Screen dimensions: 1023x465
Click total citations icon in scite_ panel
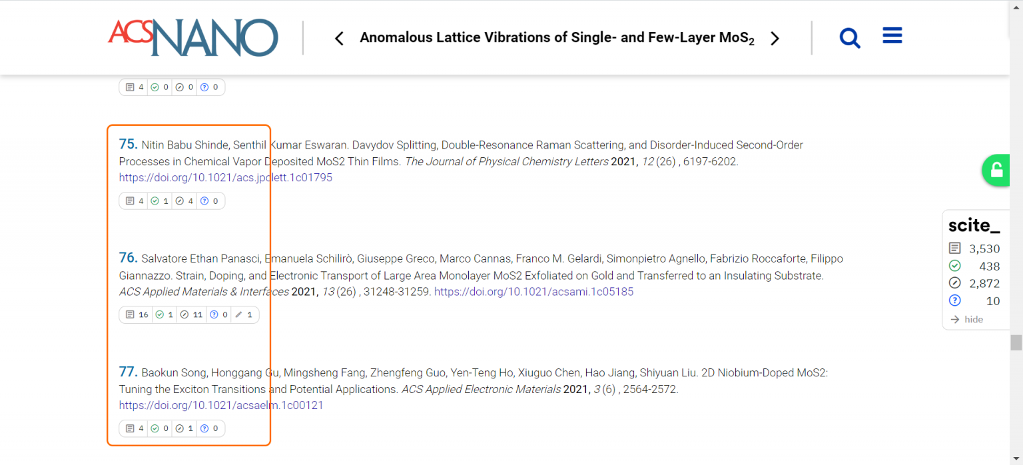point(954,248)
